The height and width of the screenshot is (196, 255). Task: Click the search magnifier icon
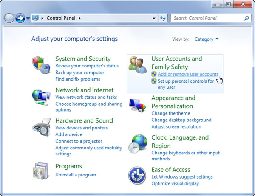(x=246, y=18)
